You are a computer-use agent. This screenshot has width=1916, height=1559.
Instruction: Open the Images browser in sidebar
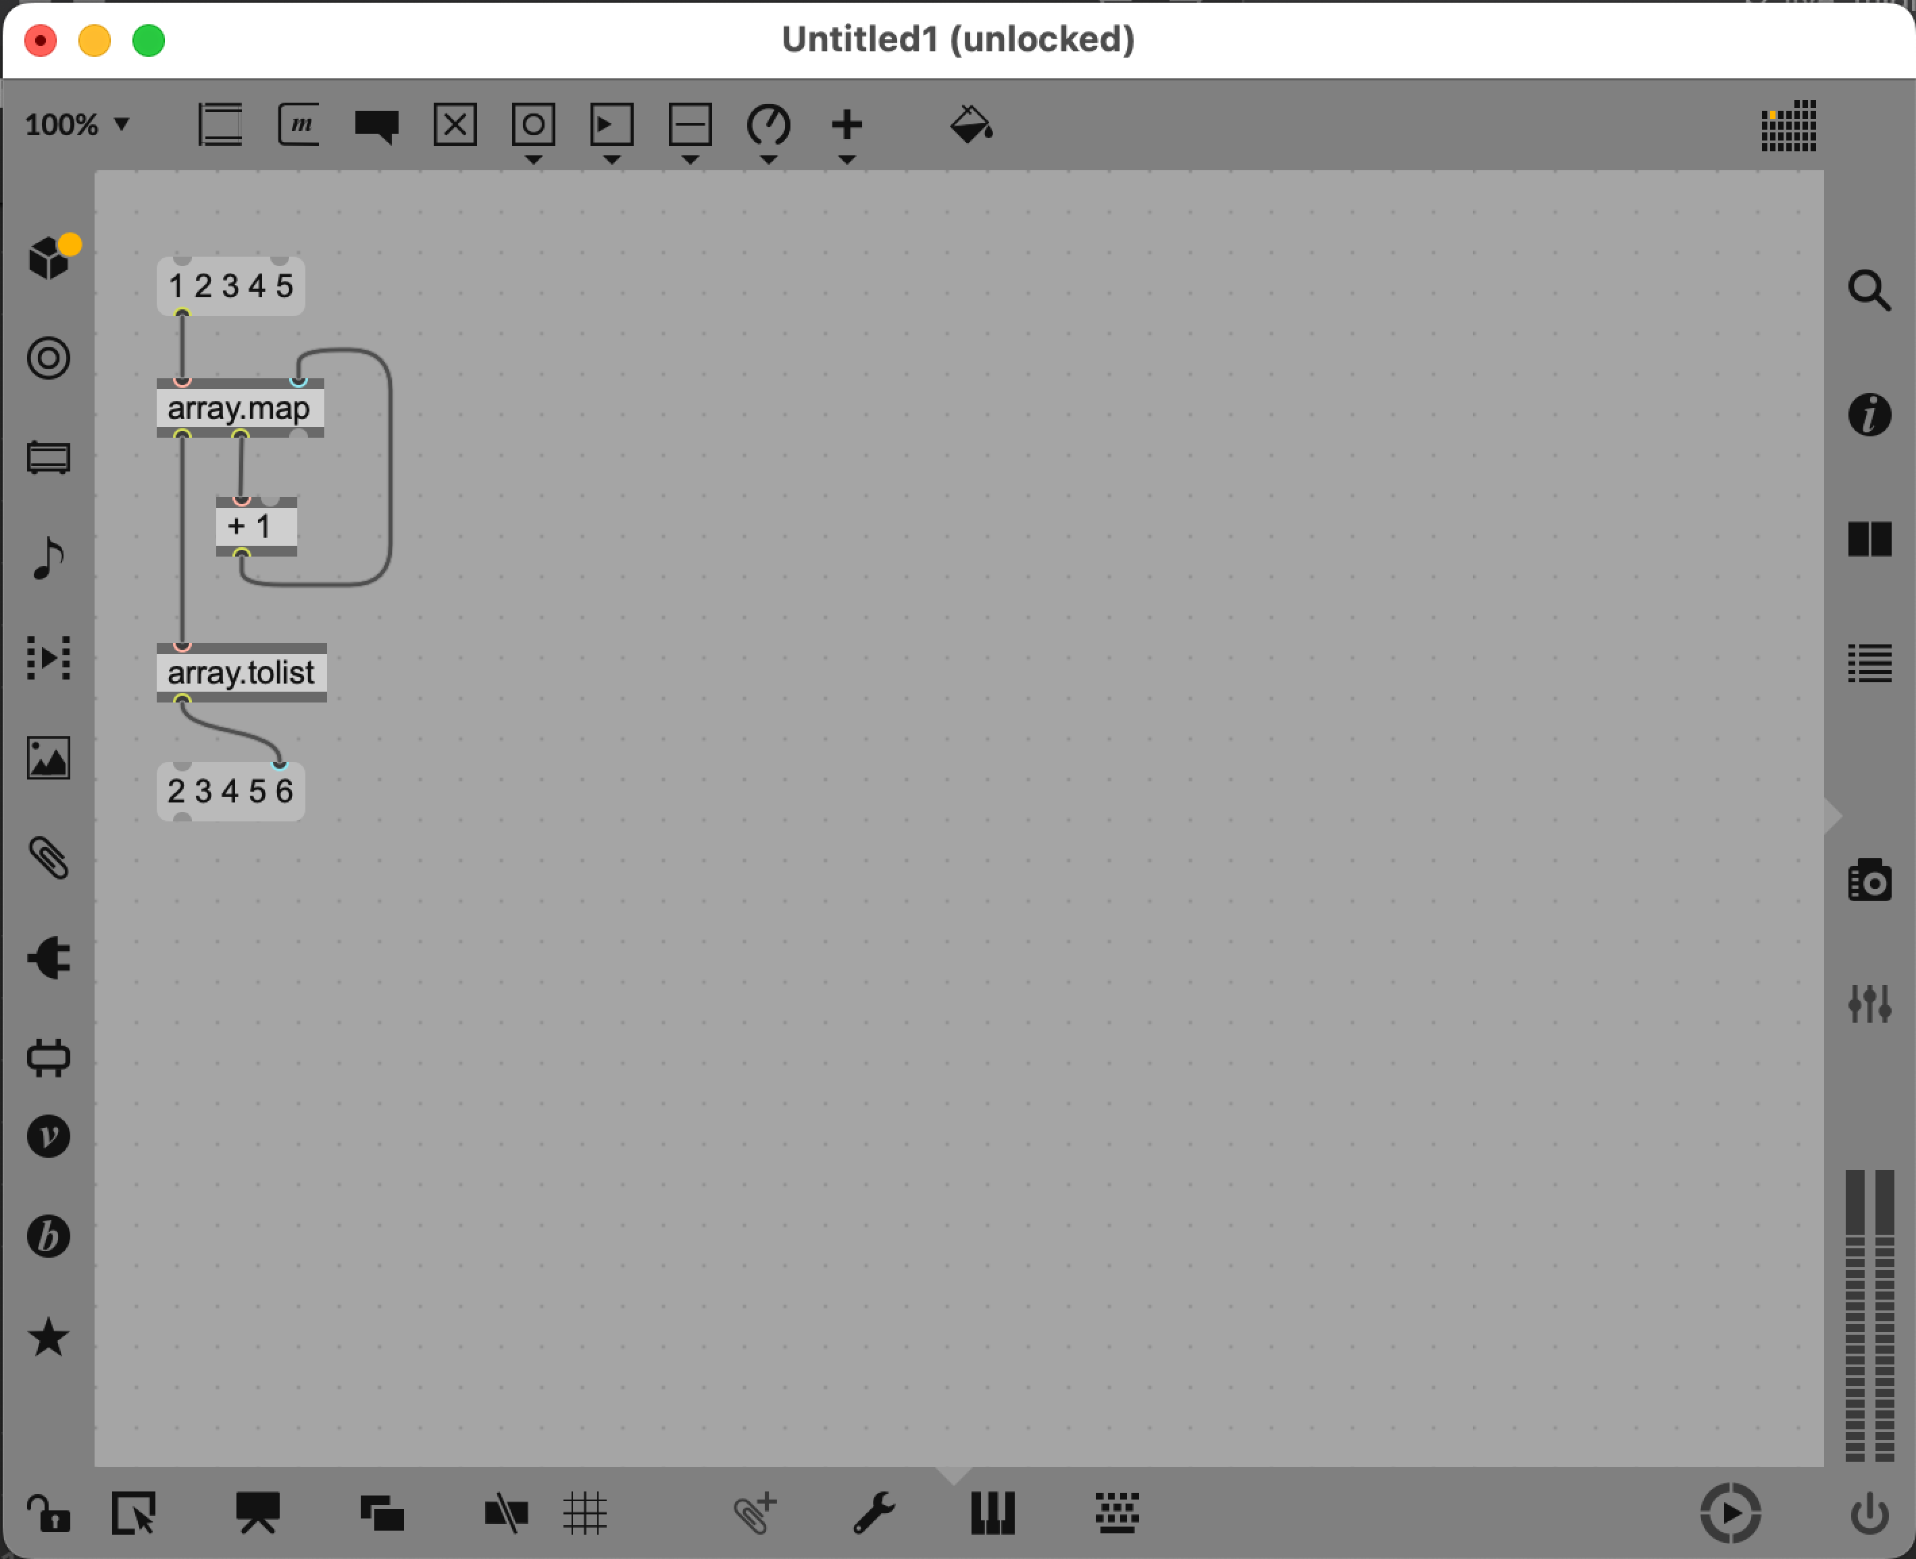click(49, 758)
